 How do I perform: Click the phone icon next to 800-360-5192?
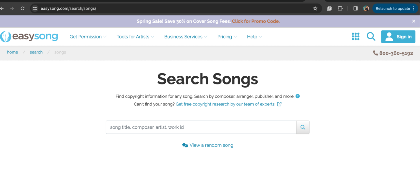click(x=375, y=53)
